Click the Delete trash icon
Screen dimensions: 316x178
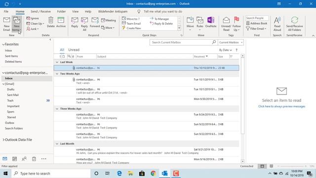[51, 20]
